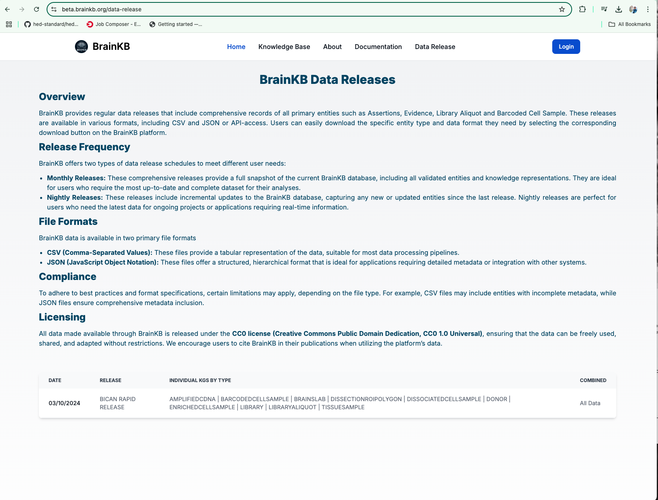
Task: Download the LIBRARYALIQUOT knowledge graph
Action: (x=293, y=407)
